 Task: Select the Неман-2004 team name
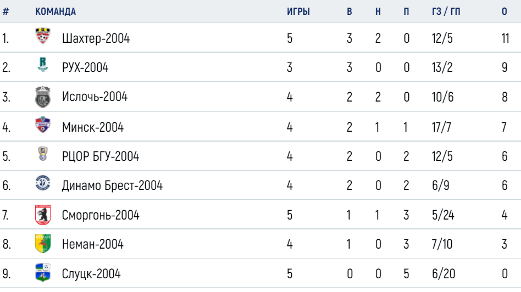pyautogui.click(x=93, y=244)
